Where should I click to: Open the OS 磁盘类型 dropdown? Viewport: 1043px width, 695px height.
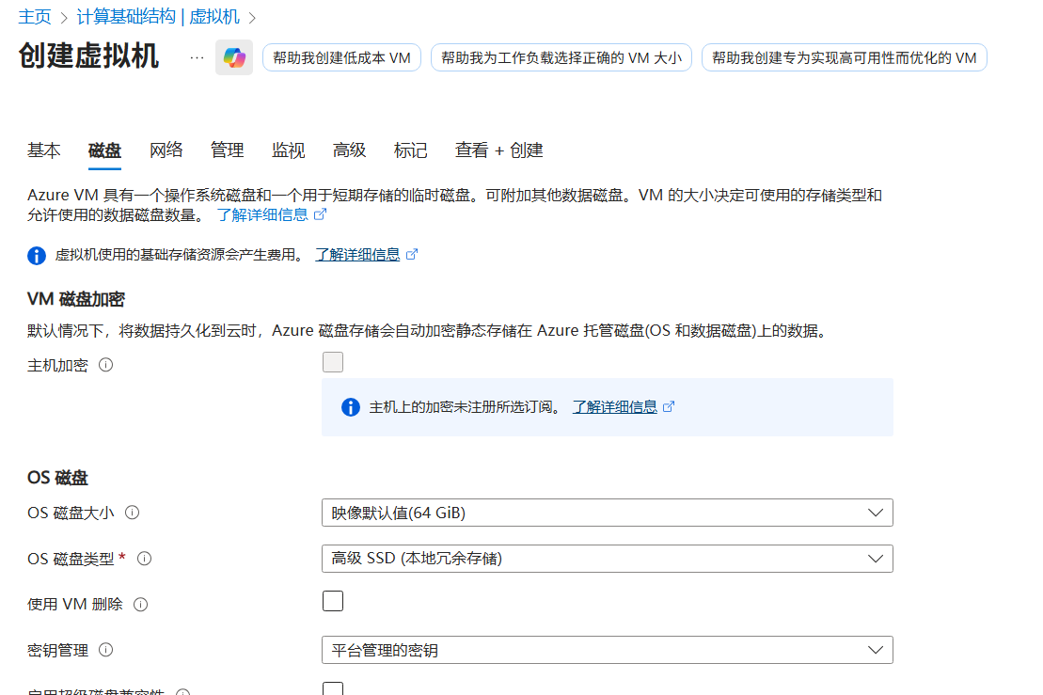click(x=607, y=559)
